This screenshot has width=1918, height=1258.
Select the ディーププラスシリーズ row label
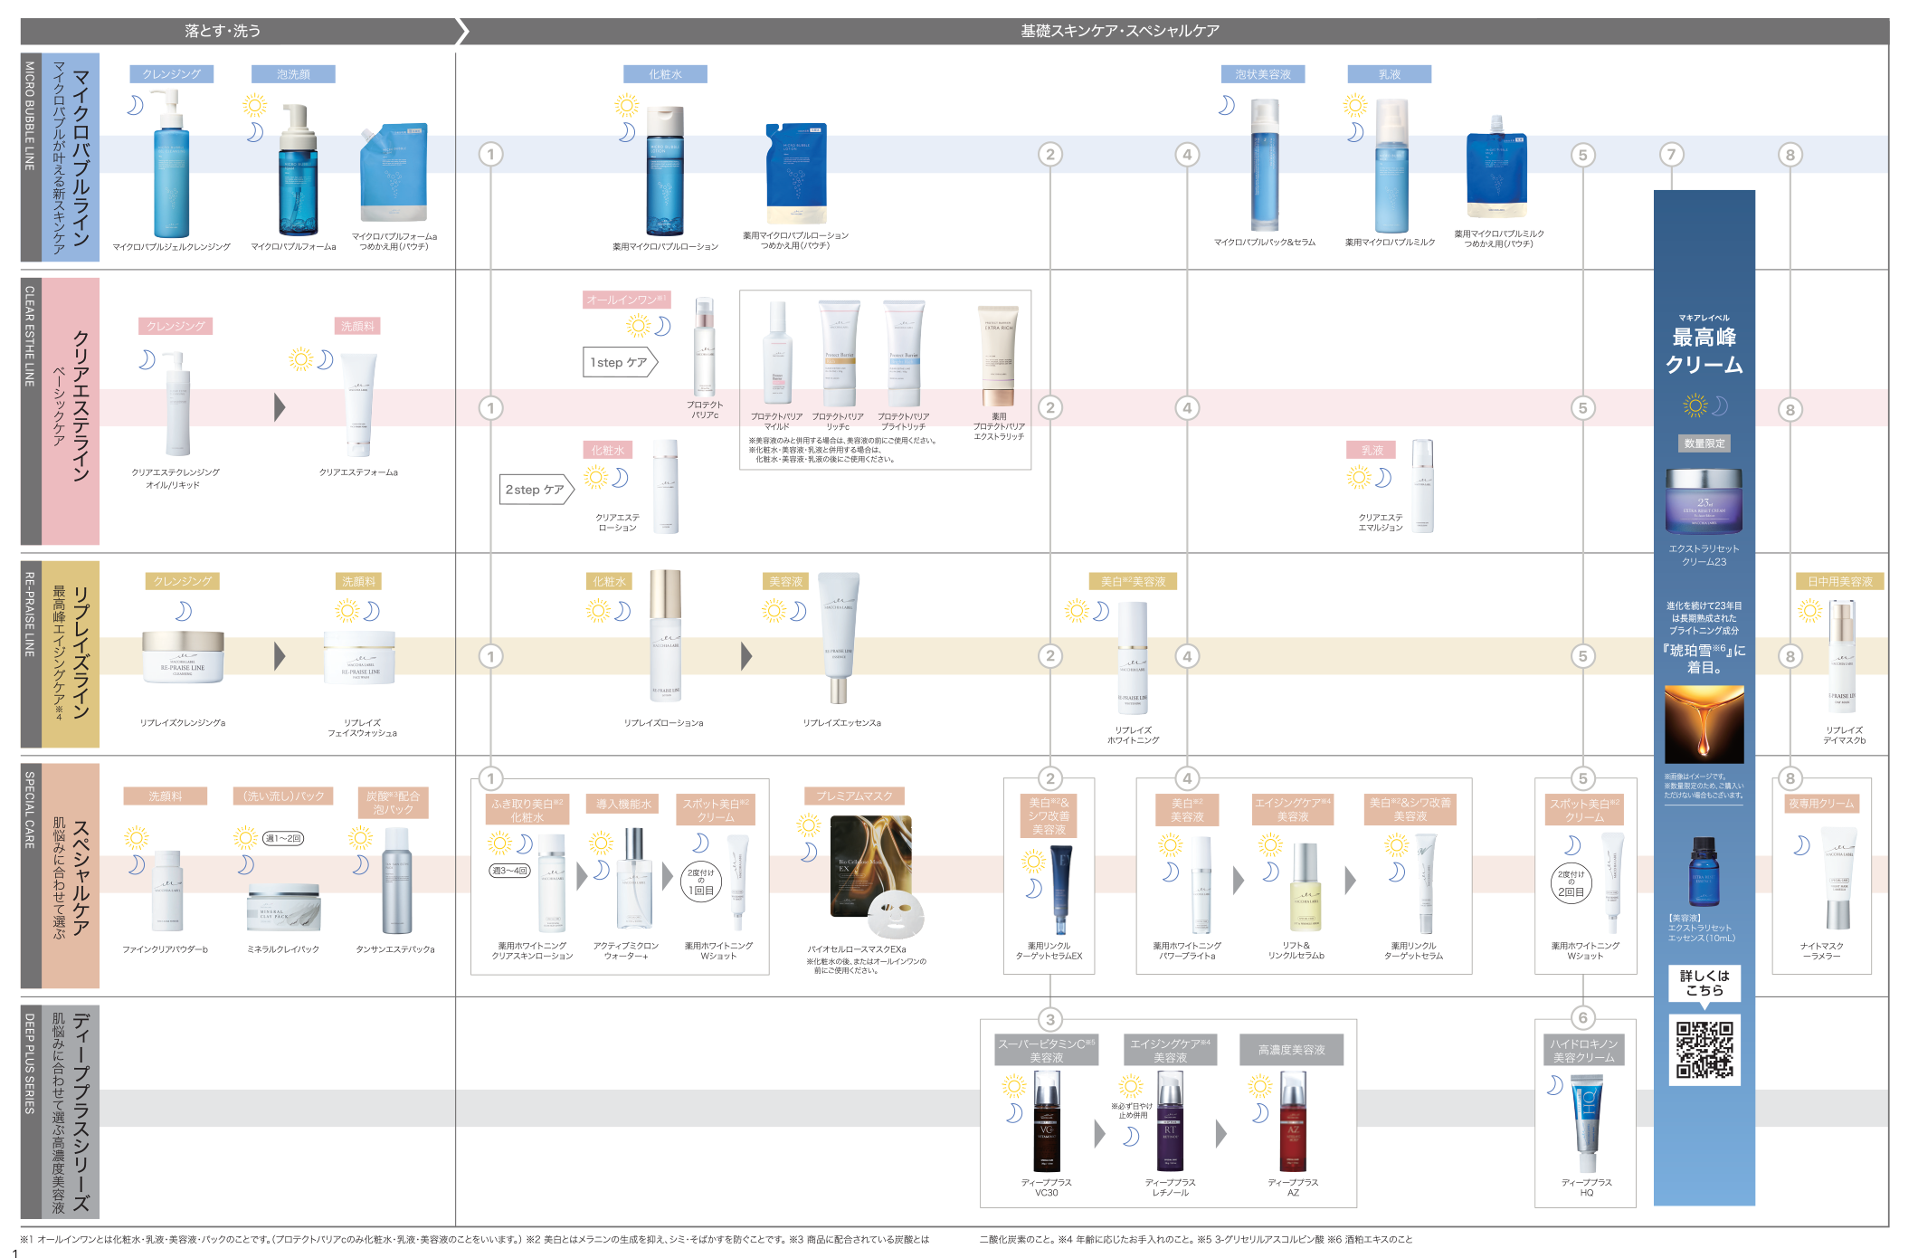[71, 1112]
